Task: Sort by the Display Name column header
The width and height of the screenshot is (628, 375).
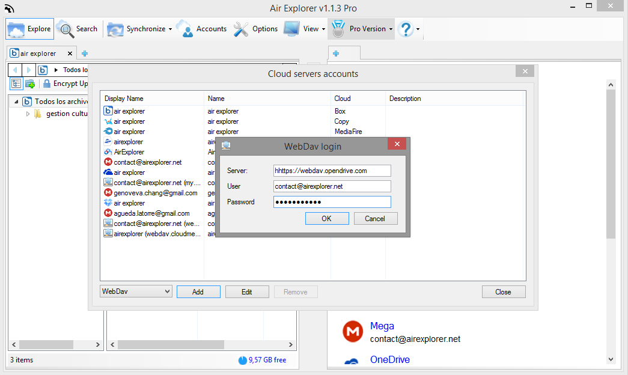Action: (152, 99)
